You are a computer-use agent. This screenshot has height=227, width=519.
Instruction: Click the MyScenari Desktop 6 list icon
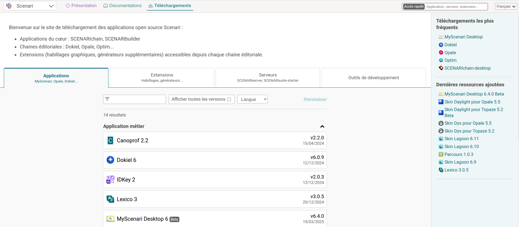point(110,219)
